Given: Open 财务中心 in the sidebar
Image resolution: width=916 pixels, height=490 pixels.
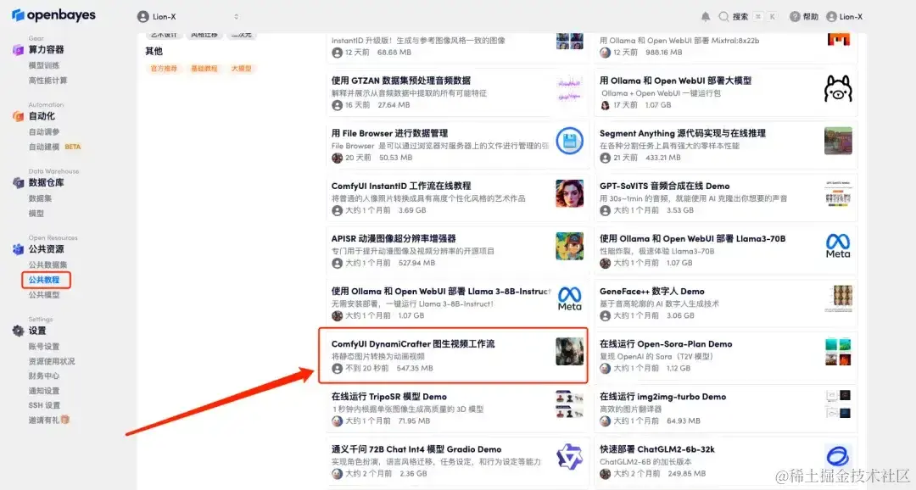Looking at the screenshot, I should click(44, 376).
